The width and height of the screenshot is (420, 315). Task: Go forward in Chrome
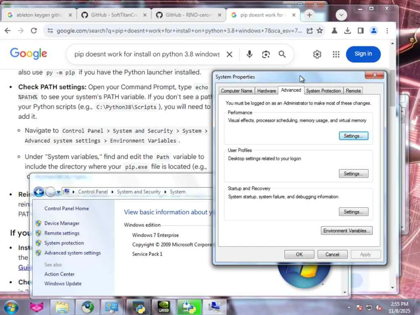pos(21,30)
